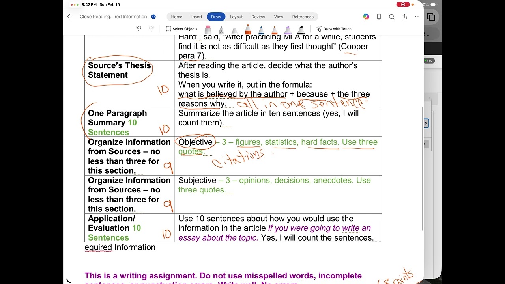Toggle the ON switch in background window

click(429, 61)
